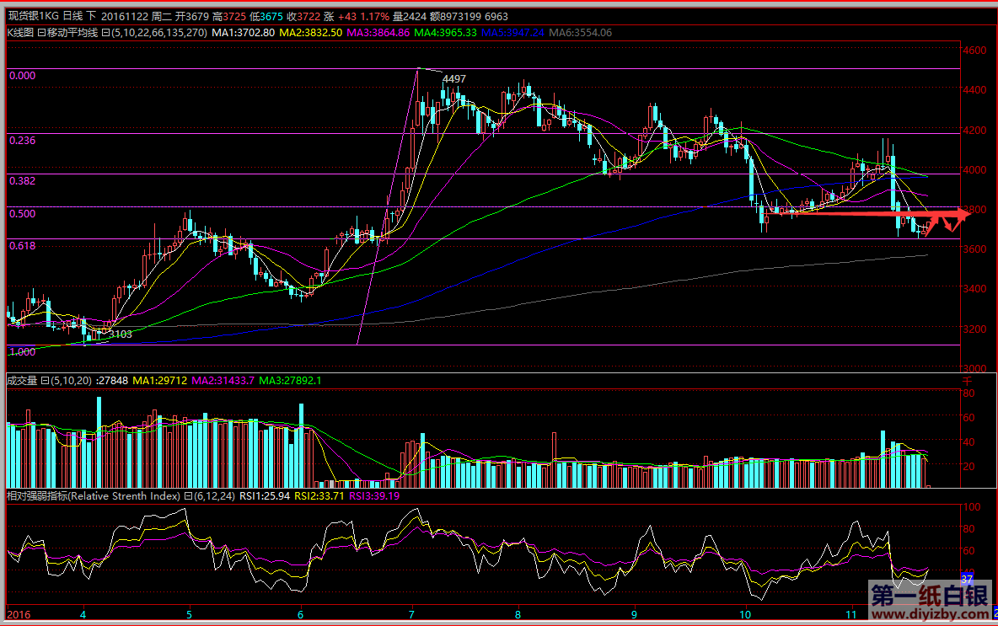
Task: Toggle the blue MA5:3947.24 line legend
Action: (512, 33)
